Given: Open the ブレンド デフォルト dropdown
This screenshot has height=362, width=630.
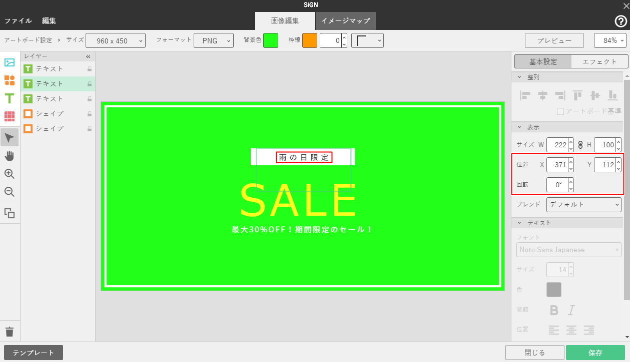Looking at the screenshot, I should (x=583, y=204).
